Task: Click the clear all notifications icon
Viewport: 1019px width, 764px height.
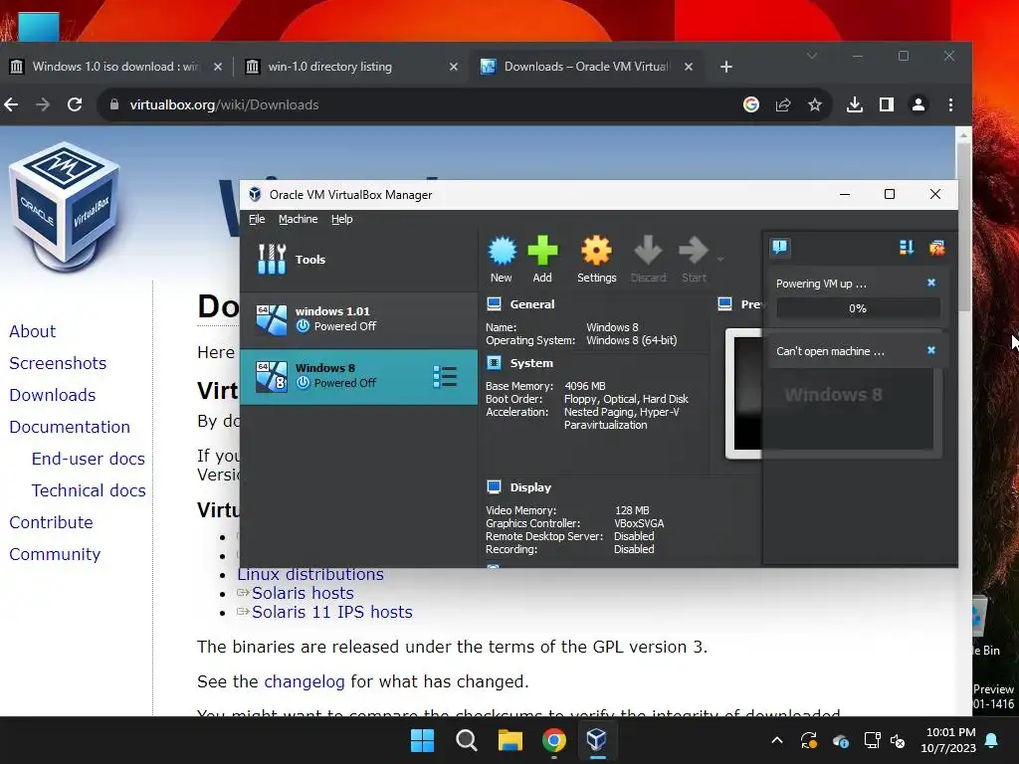Action: (936, 247)
